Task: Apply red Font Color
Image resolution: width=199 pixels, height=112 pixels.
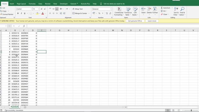Action: [x=43, y=13]
